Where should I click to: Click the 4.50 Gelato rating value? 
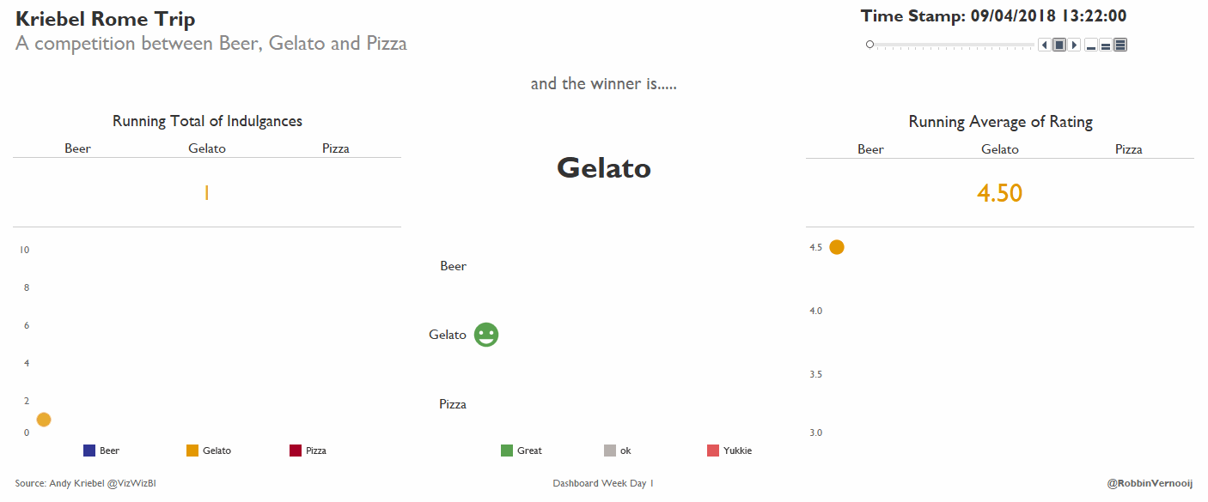click(1000, 193)
